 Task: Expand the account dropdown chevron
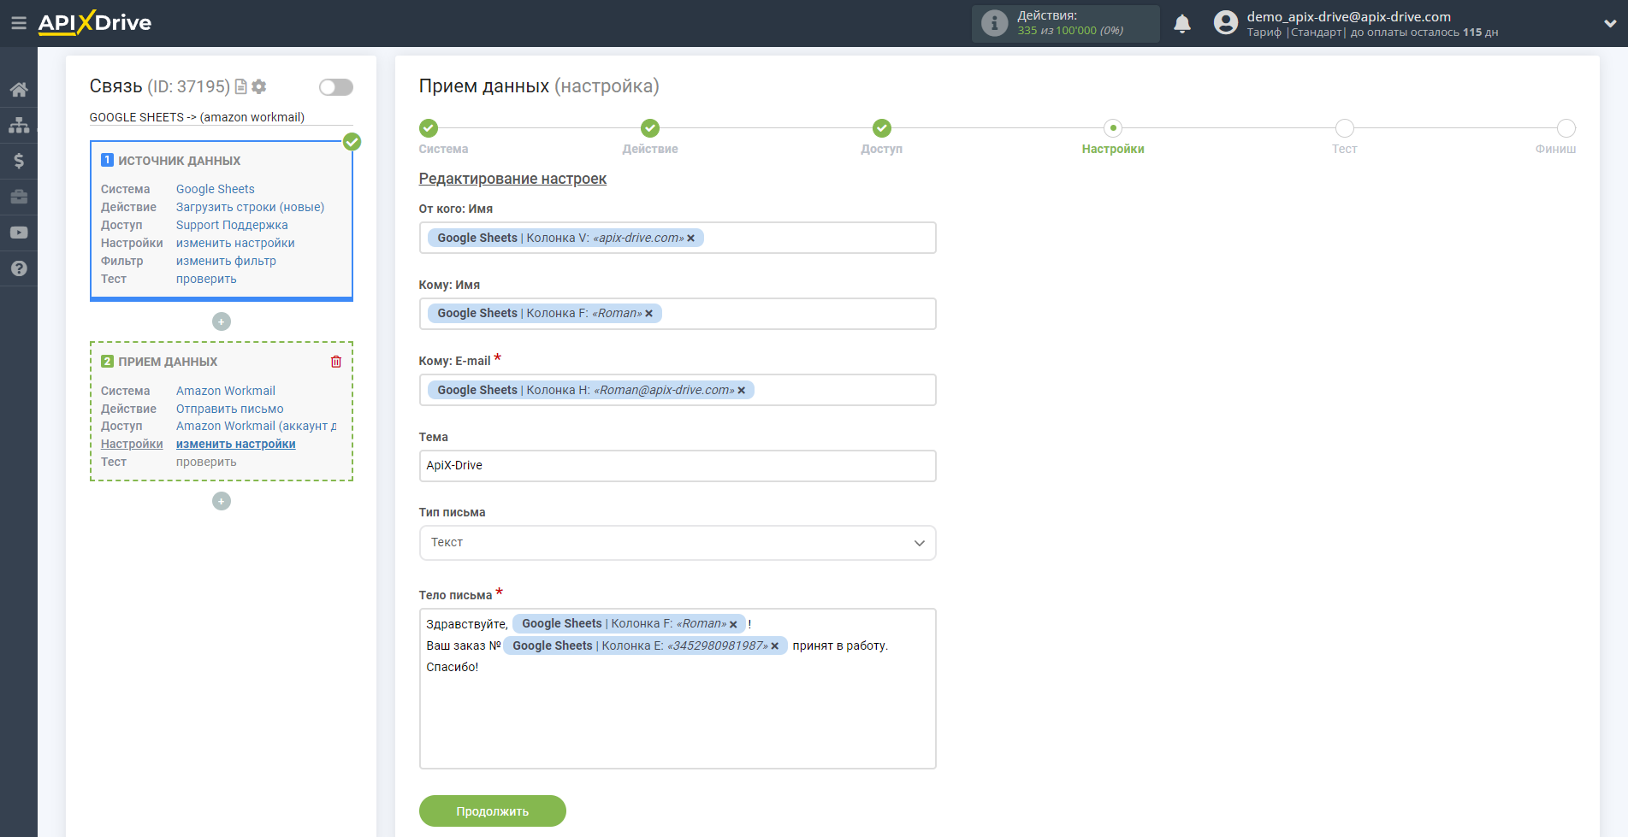coord(1609,24)
